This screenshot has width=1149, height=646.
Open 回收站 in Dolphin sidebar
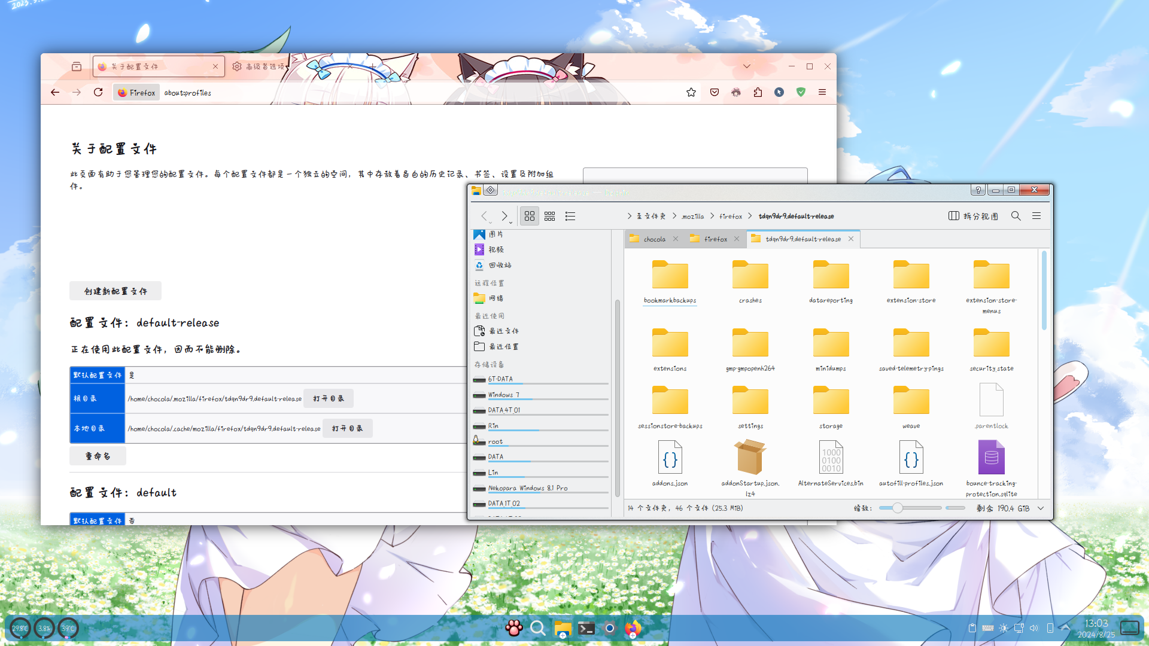click(494, 265)
